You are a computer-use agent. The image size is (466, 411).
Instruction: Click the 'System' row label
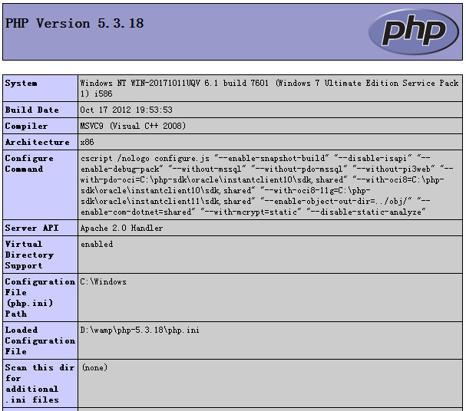(x=21, y=83)
